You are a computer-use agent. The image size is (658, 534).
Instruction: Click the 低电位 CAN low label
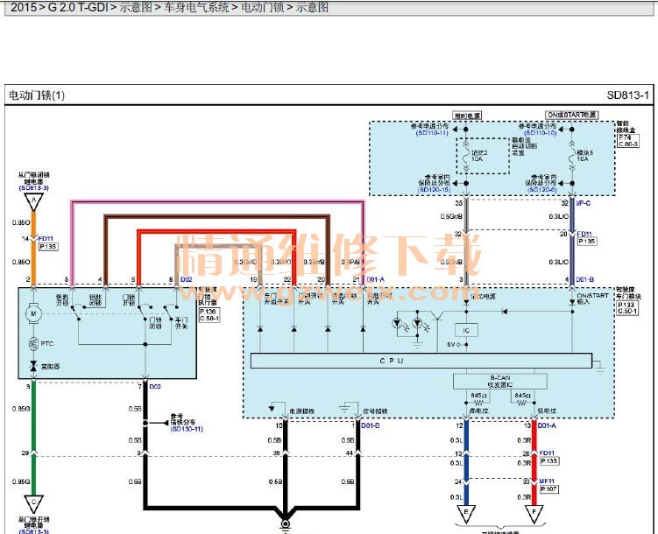(547, 411)
